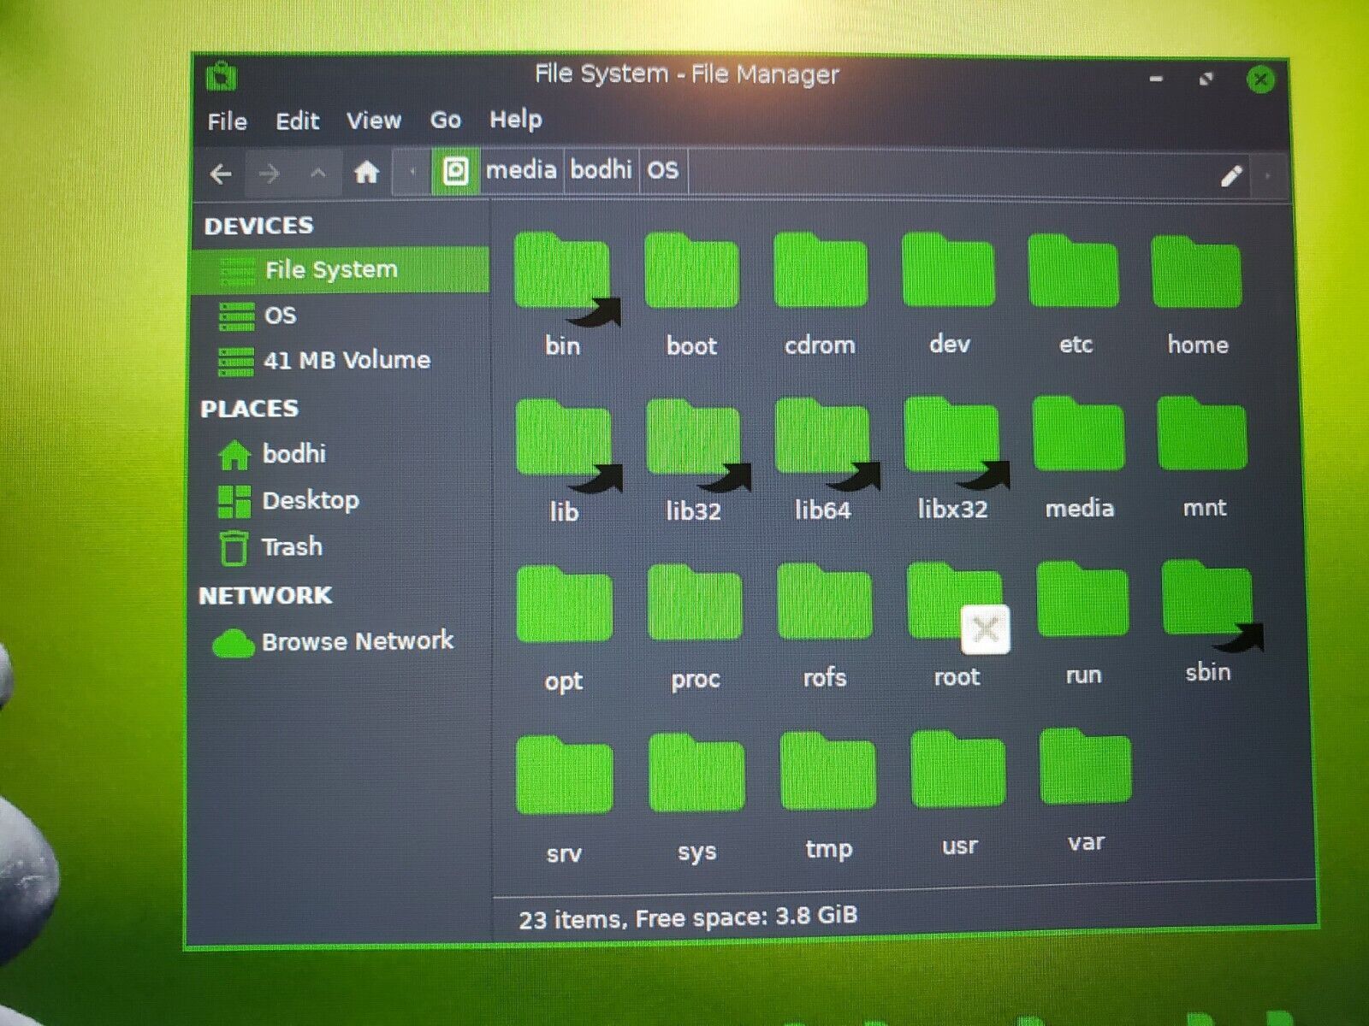Click the file manager title bar icon

222,76
